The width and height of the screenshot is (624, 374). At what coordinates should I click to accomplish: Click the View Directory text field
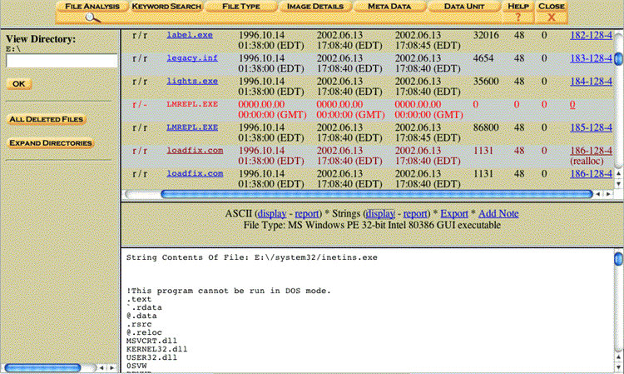click(x=62, y=61)
